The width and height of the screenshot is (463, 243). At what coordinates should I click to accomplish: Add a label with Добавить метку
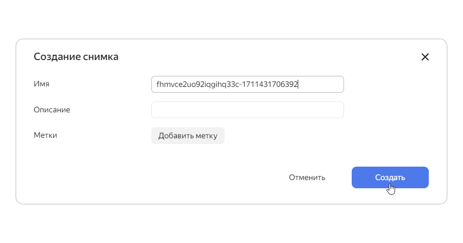188,135
